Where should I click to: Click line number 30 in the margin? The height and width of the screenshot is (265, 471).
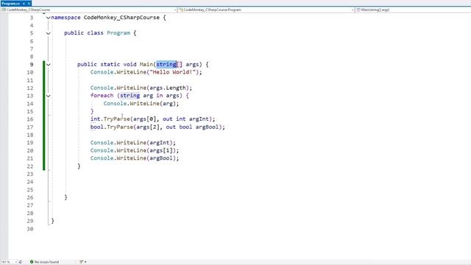tap(30, 229)
